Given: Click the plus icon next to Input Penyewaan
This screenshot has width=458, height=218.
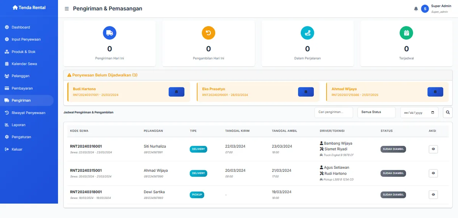Looking at the screenshot, I should pos(7,39).
